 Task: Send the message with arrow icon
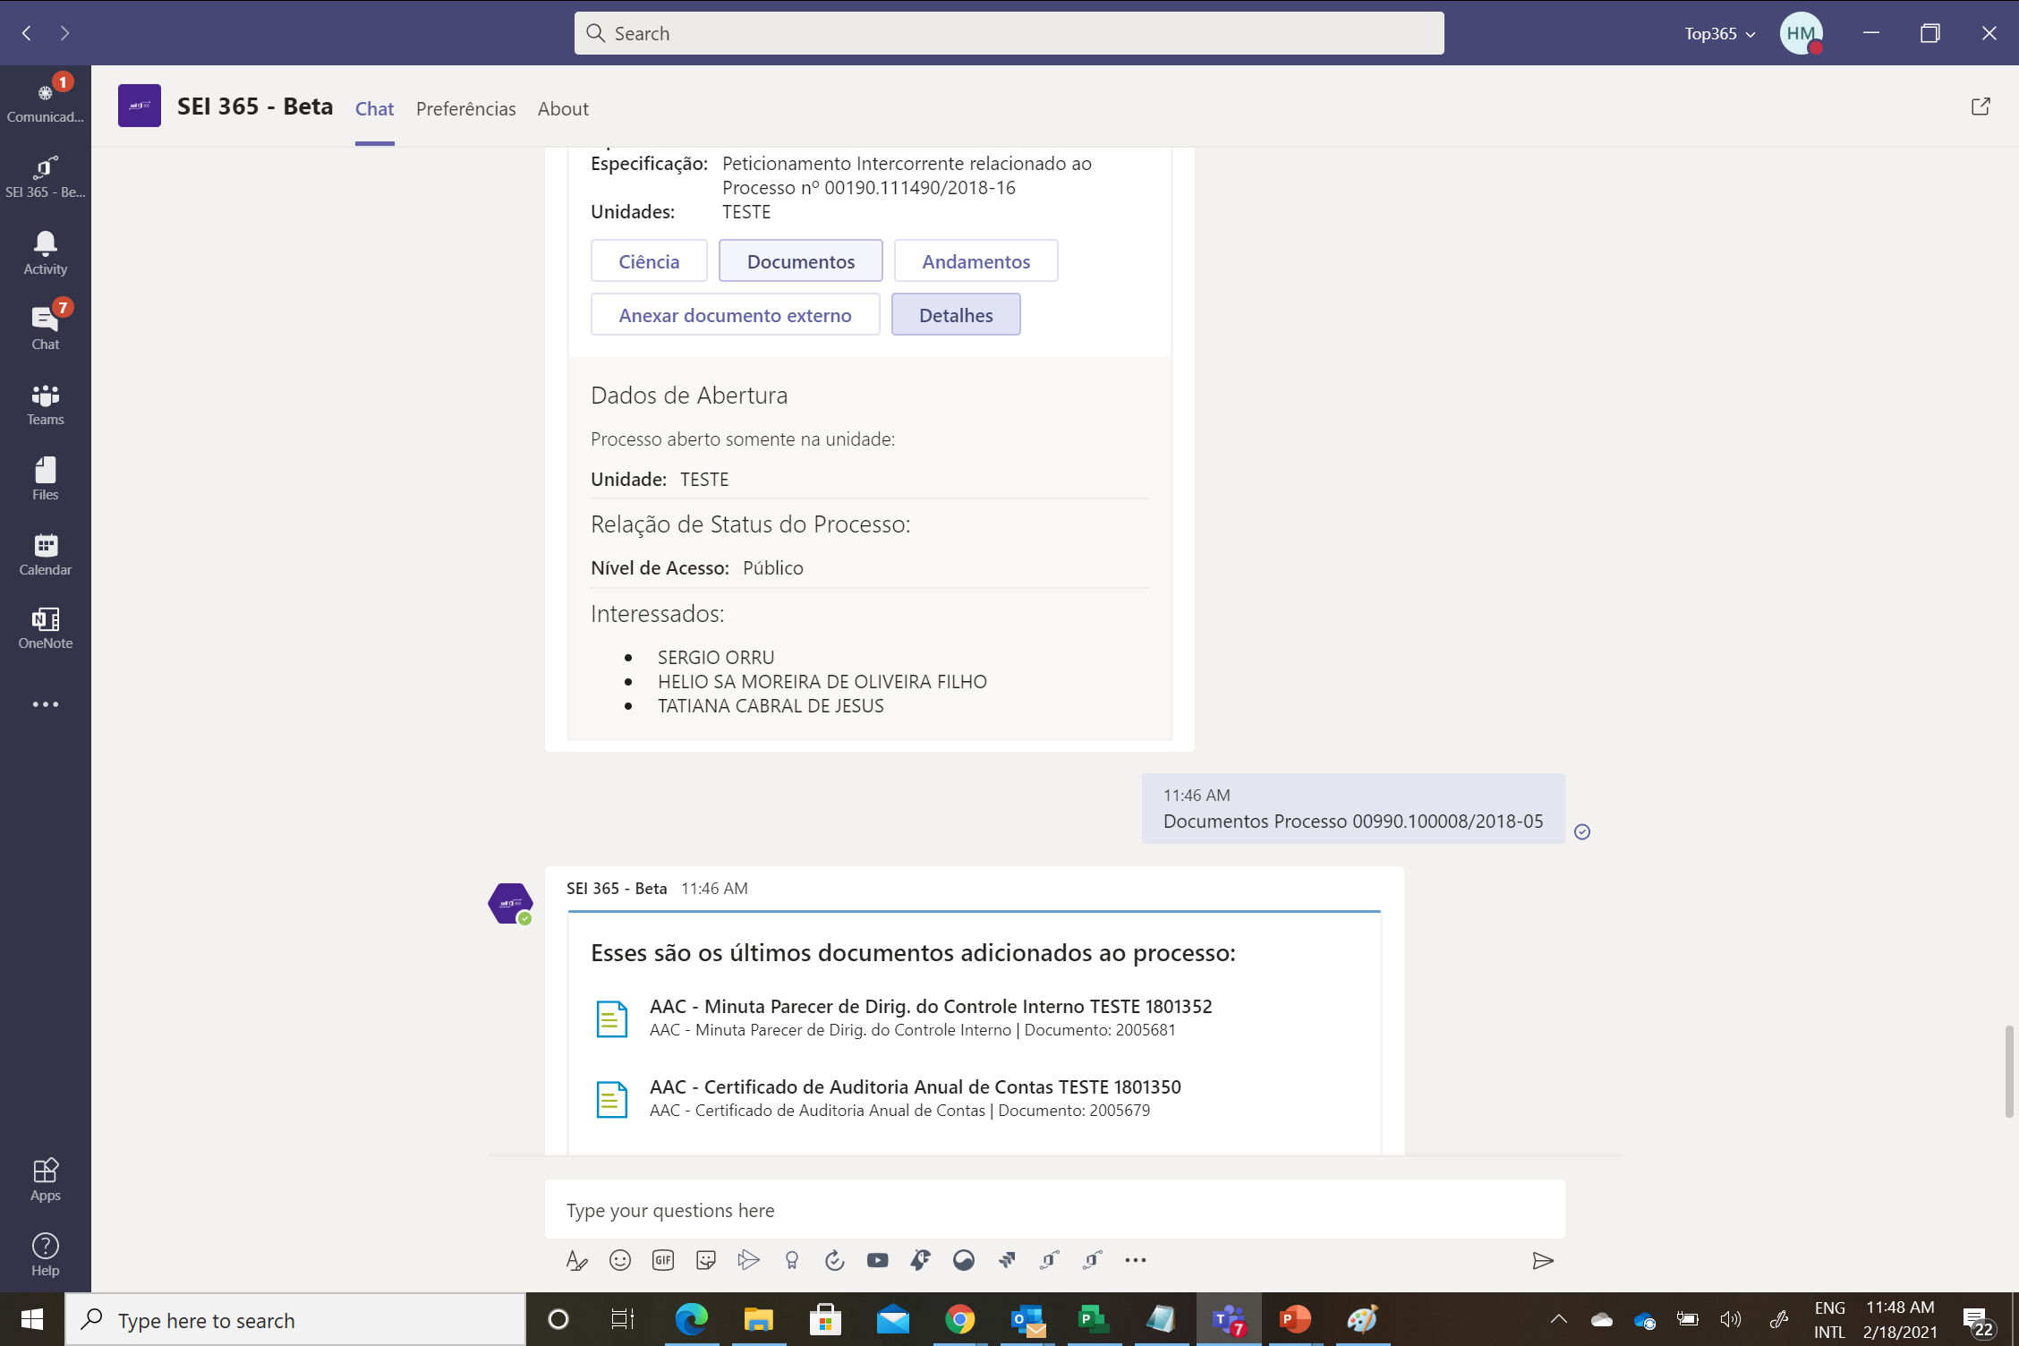(x=1542, y=1260)
